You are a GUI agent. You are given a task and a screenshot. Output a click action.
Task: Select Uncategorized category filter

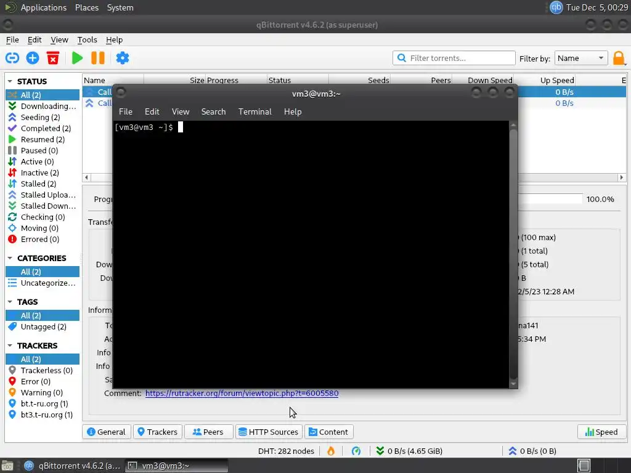click(x=43, y=283)
